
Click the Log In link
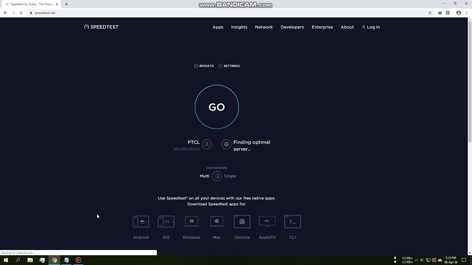[371, 27]
